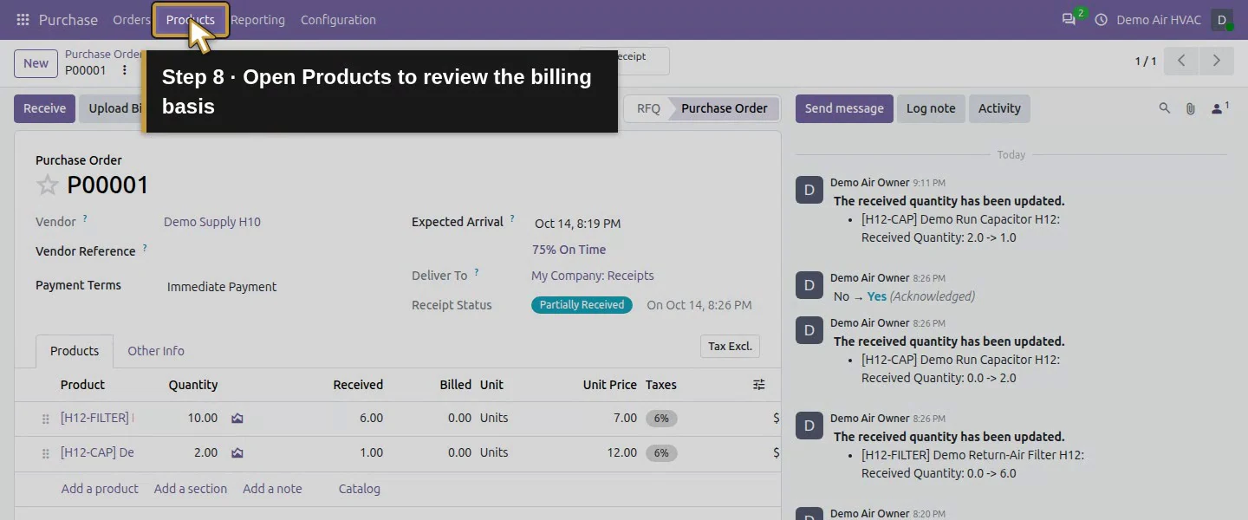Click the Partially Received status badge
Viewport: 1248px width, 520px height.
582,305
